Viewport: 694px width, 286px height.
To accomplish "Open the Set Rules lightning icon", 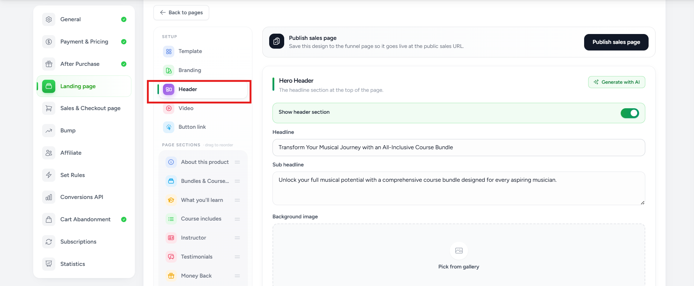I will pos(49,175).
